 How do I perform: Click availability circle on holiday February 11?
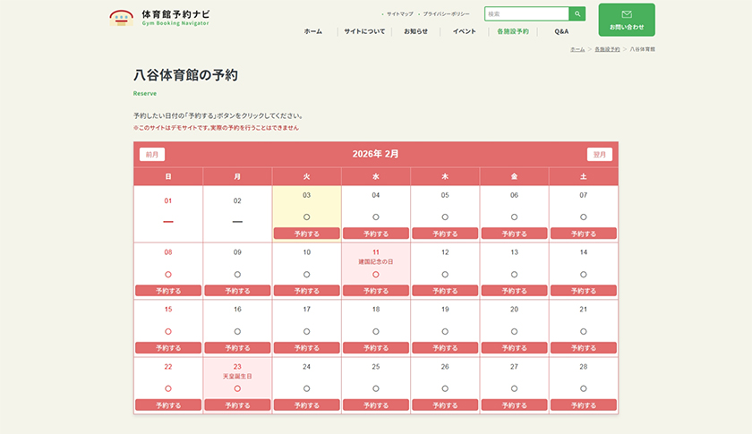click(x=376, y=274)
